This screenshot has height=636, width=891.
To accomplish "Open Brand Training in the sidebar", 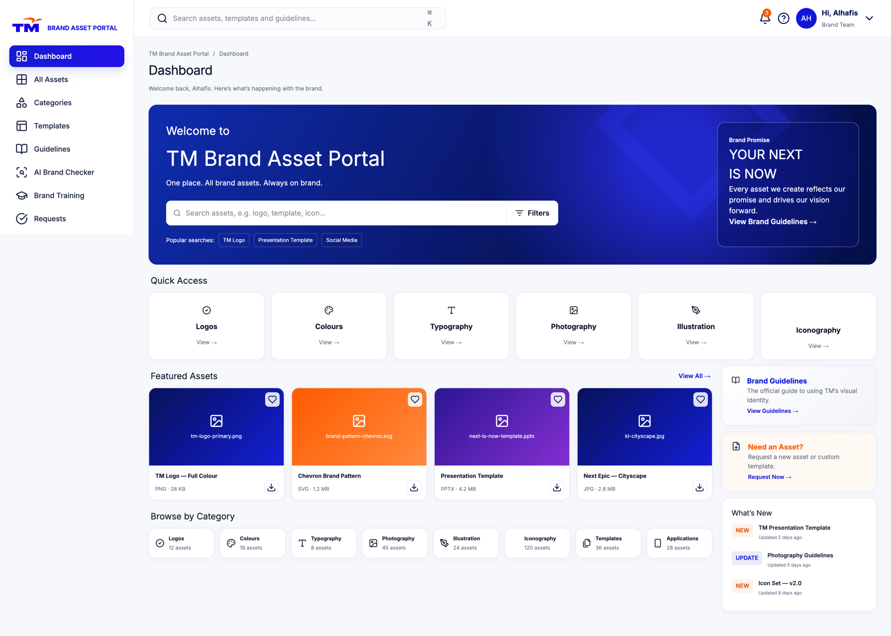I will point(66,196).
